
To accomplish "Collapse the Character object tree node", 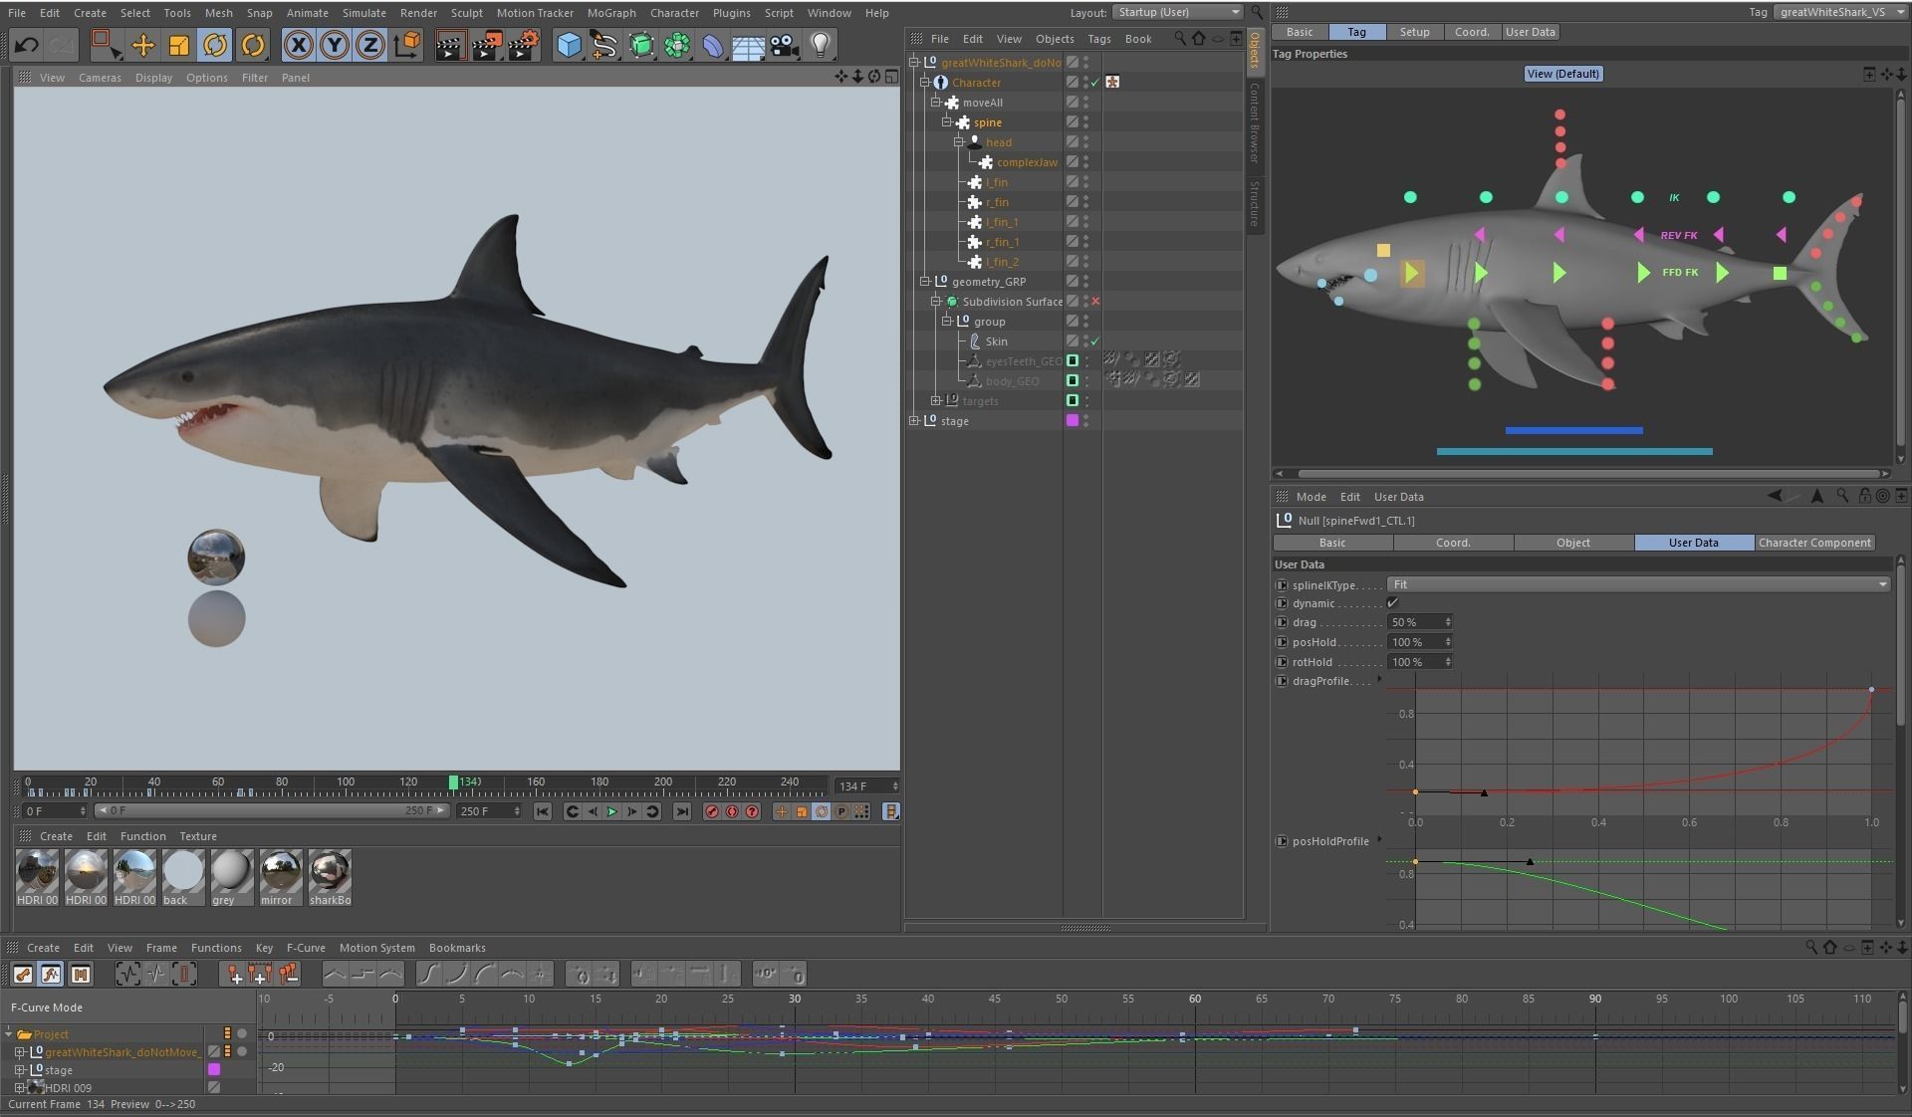I will [924, 83].
